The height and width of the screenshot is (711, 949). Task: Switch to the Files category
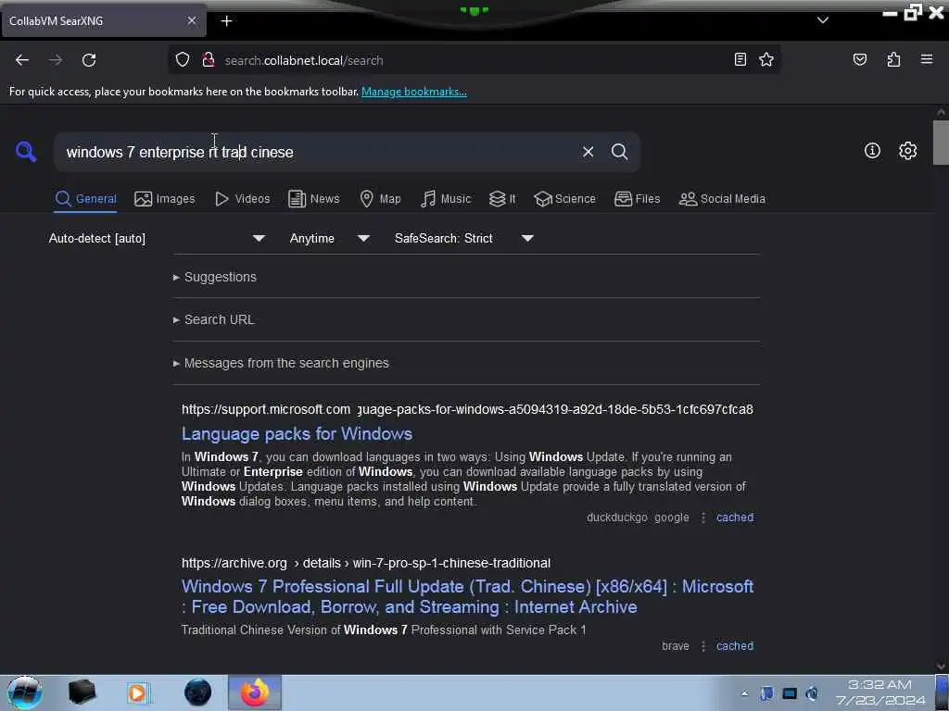(638, 199)
